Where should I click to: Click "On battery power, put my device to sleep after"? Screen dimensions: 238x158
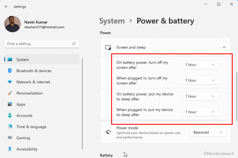145,97
